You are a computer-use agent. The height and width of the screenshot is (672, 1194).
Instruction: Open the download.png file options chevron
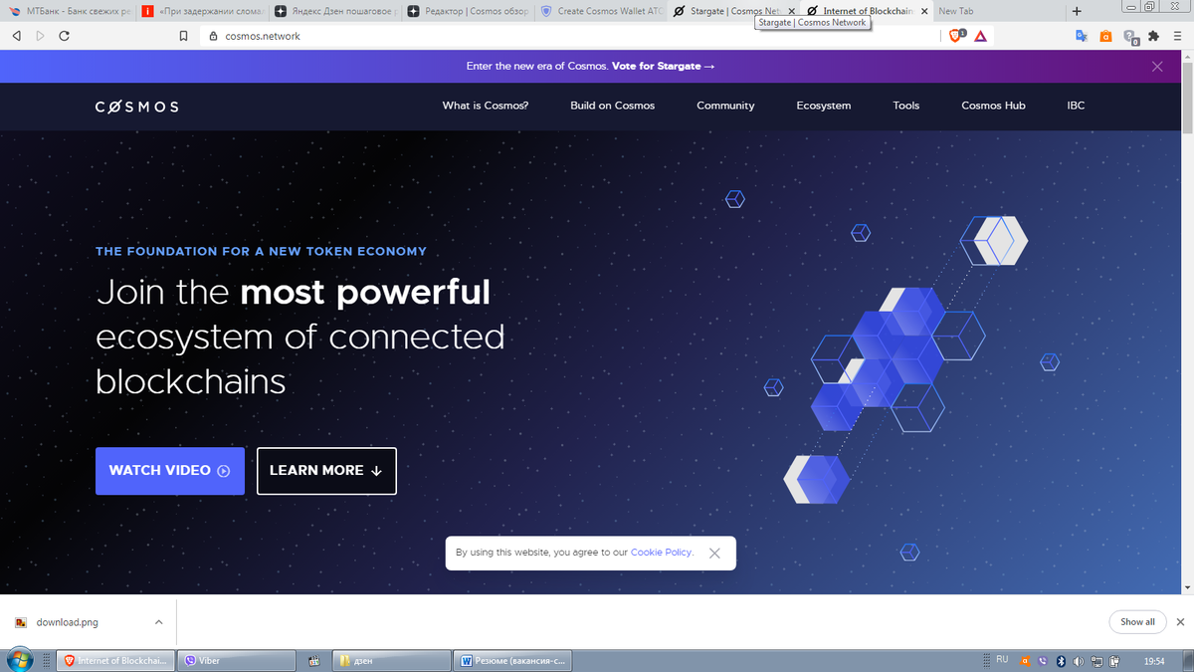158,622
